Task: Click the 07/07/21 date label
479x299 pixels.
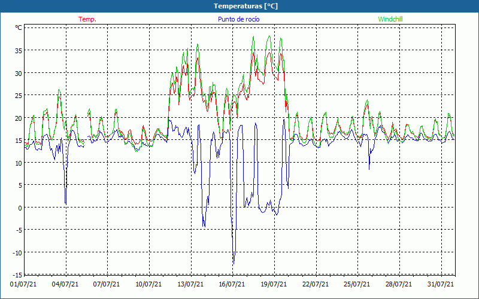Action: 107,285
